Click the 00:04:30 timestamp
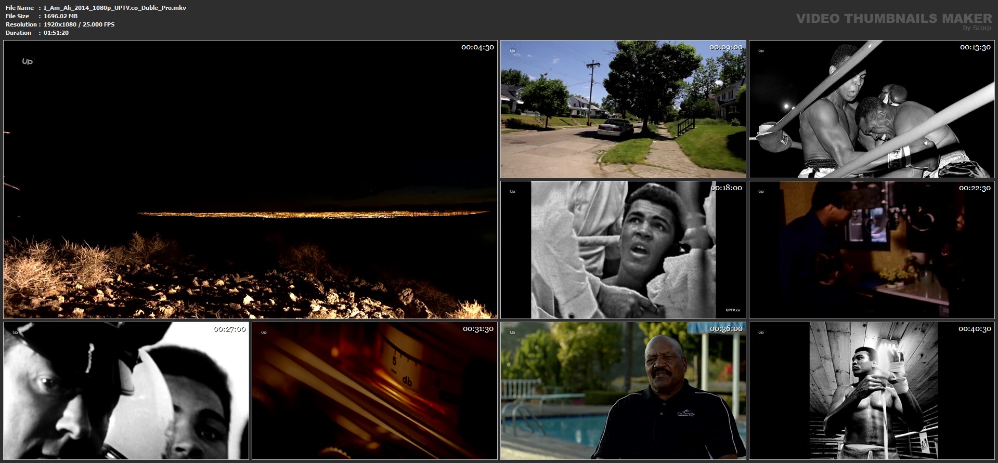 (x=477, y=47)
